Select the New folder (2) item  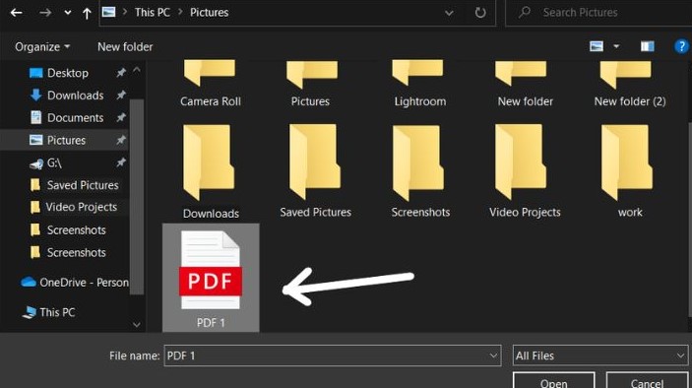(630, 84)
